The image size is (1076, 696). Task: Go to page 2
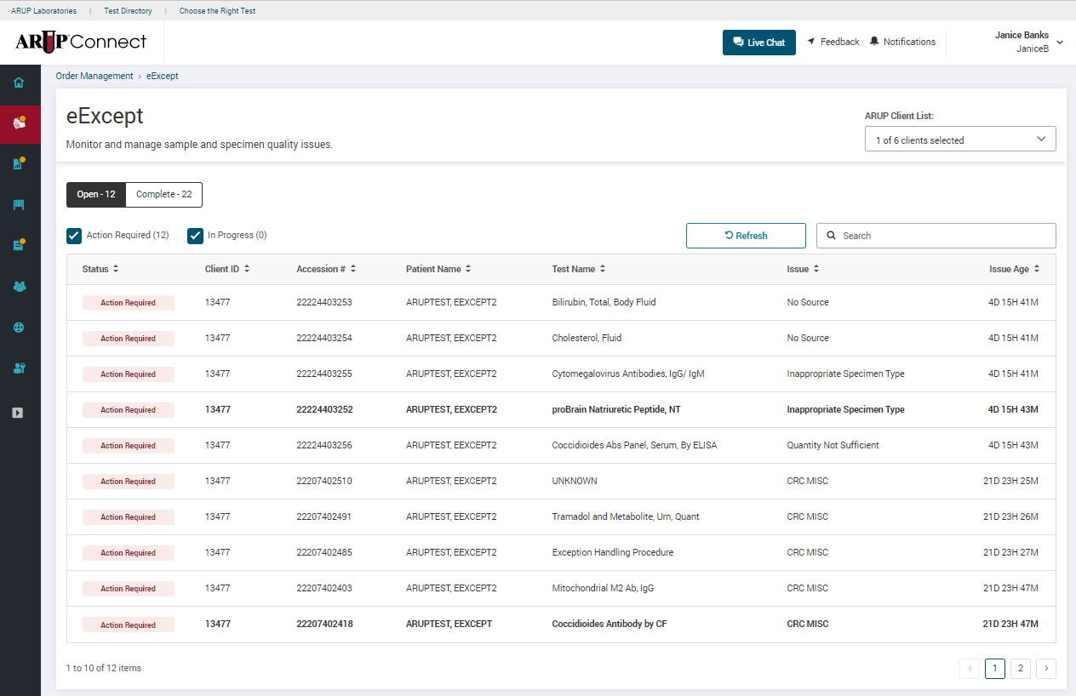[x=1021, y=669]
